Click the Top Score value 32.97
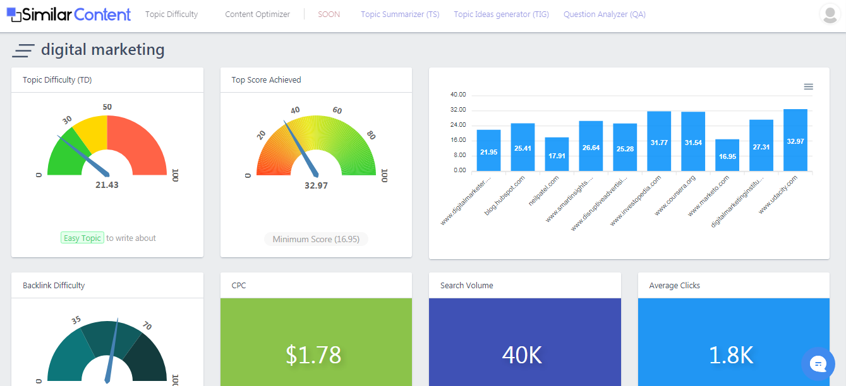Image resolution: width=846 pixels, height=386 pixels. (316, 185)
